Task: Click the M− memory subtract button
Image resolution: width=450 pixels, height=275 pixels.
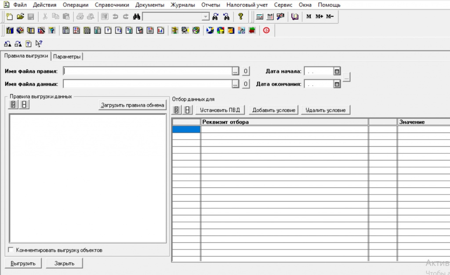Action: coord(330,16)
